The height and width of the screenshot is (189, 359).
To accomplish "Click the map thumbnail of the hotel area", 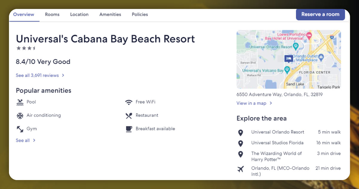I will [x=289, y=59].
